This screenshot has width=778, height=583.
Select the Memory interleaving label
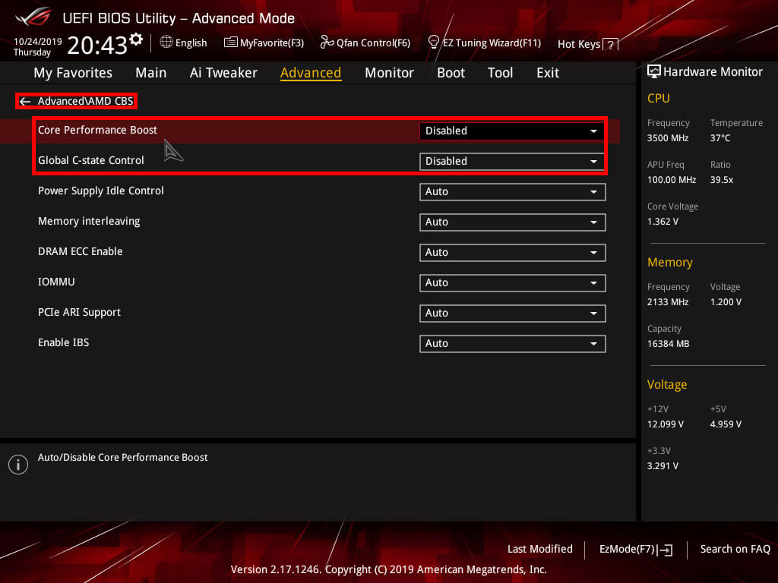tap(89, 221)
